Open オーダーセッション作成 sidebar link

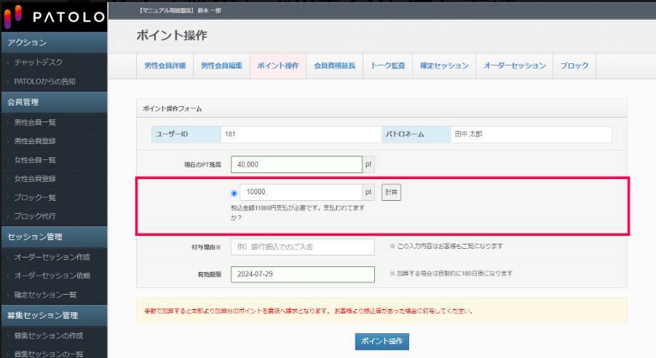(51, 257)
